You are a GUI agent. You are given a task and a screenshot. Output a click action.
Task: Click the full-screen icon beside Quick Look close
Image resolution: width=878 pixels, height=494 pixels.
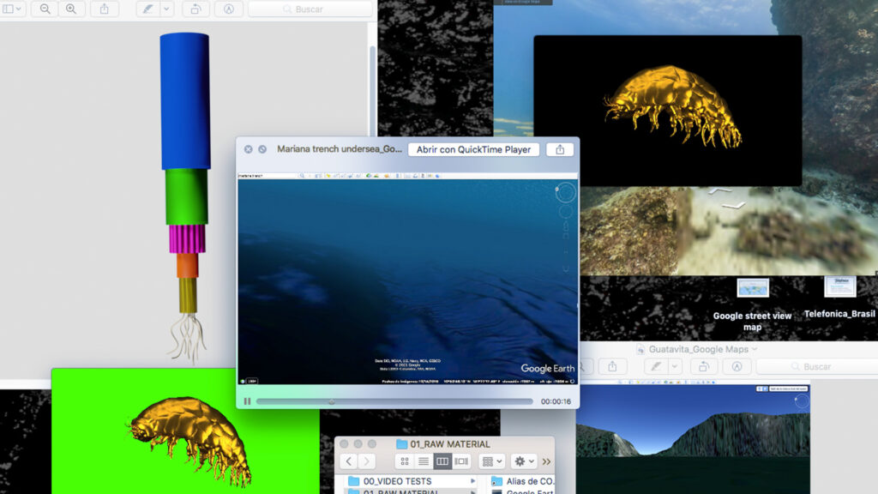point(262,149)
